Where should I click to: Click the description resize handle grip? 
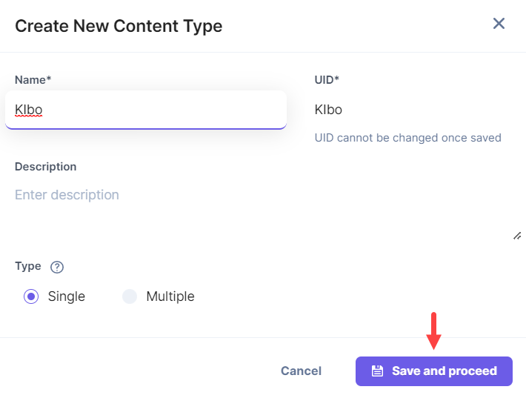point(517,236)
